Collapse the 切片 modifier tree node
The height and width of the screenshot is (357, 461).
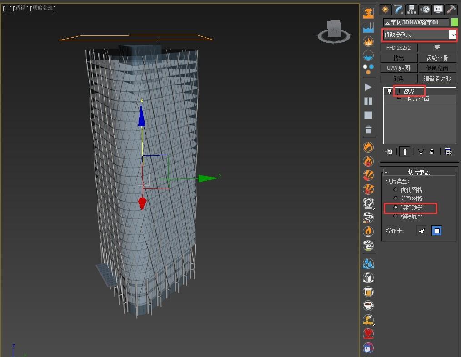tap(397, 91)
